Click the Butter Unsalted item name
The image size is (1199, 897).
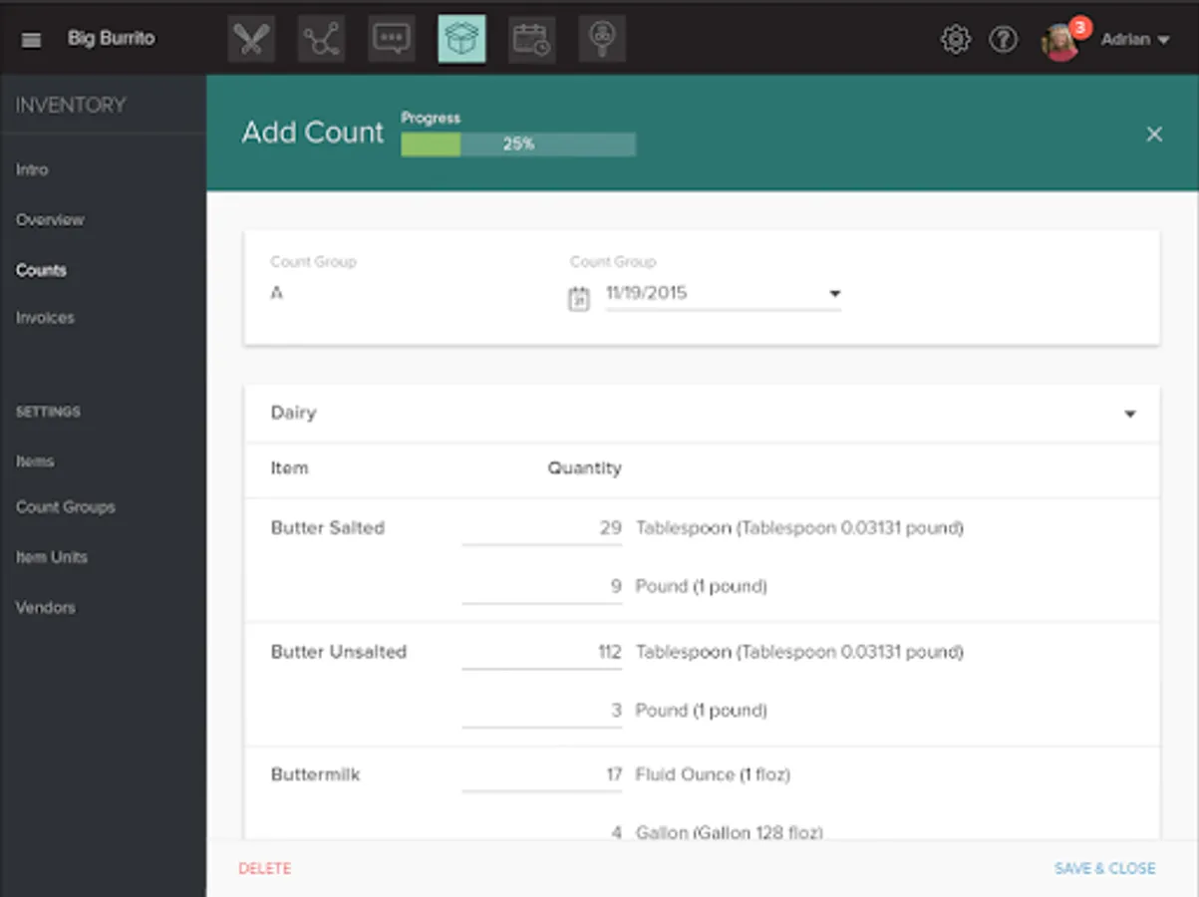click(x=339, y=652)
